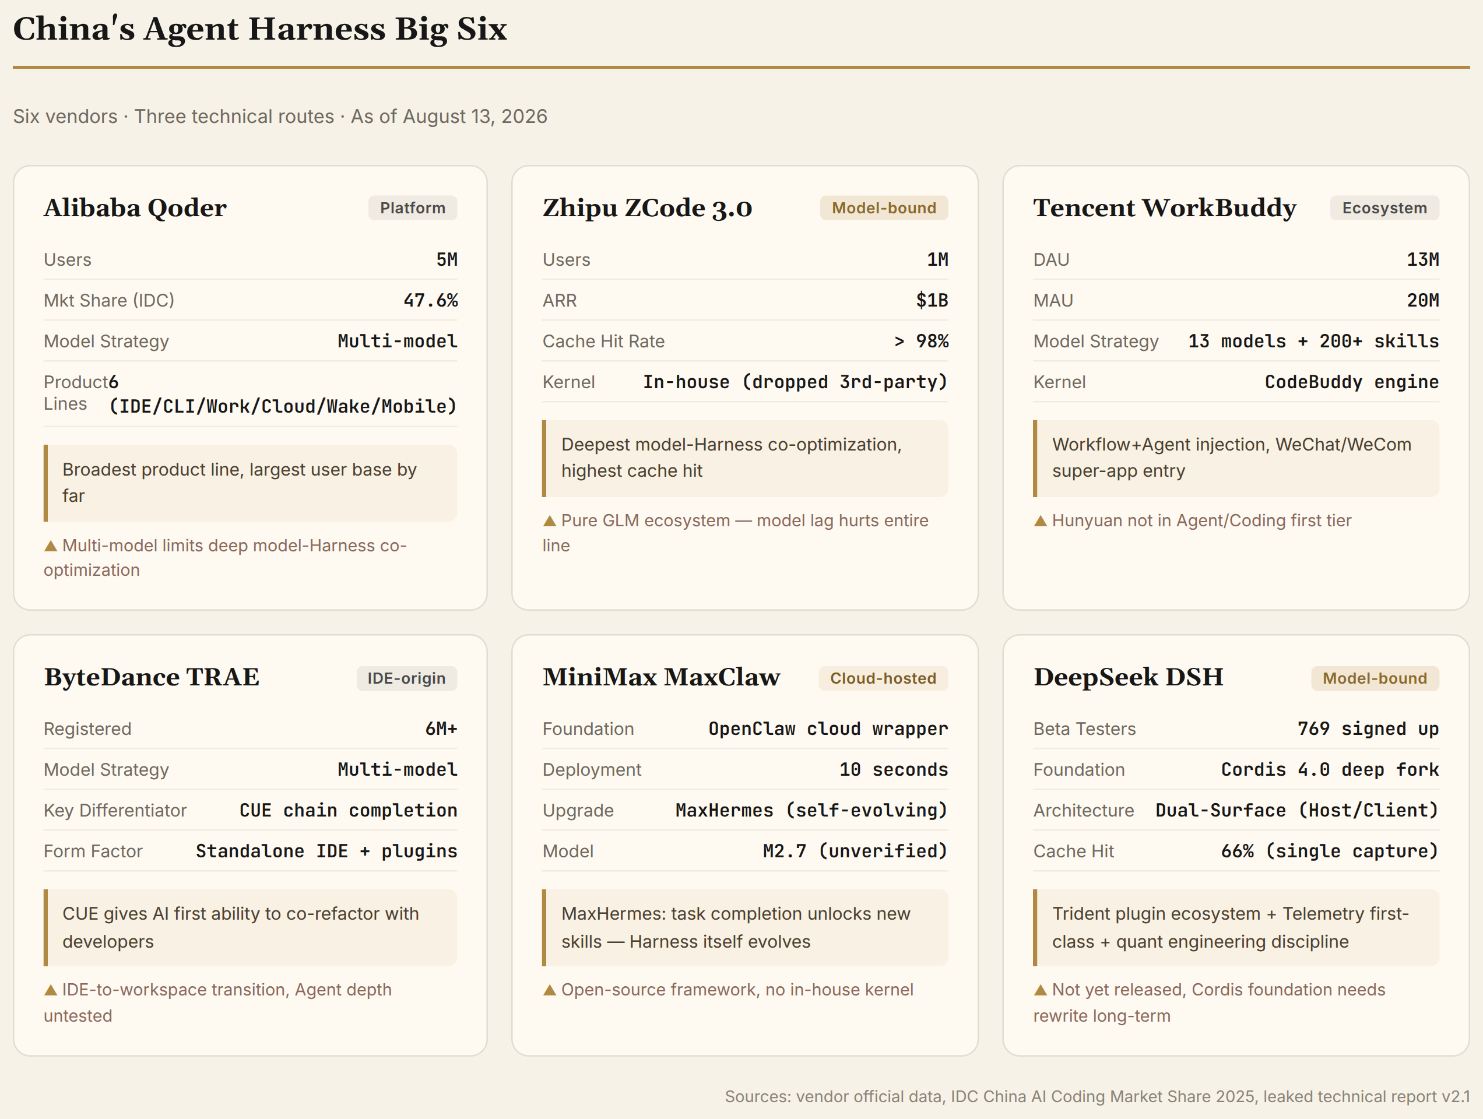Click the "Workflow+Agent injection" highlight note

click(x=1236, y=458)
